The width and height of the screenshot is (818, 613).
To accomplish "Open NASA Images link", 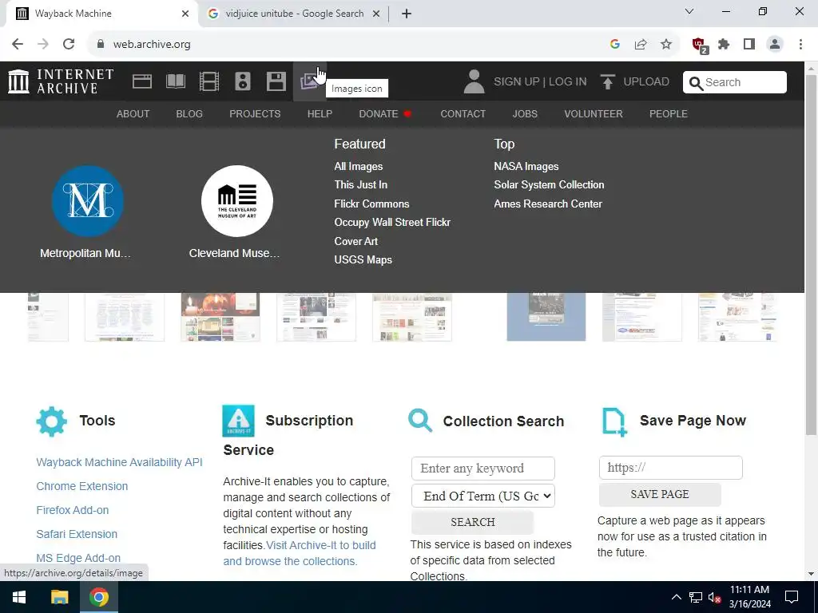I will pyautogui.click(x=526, y=166).
